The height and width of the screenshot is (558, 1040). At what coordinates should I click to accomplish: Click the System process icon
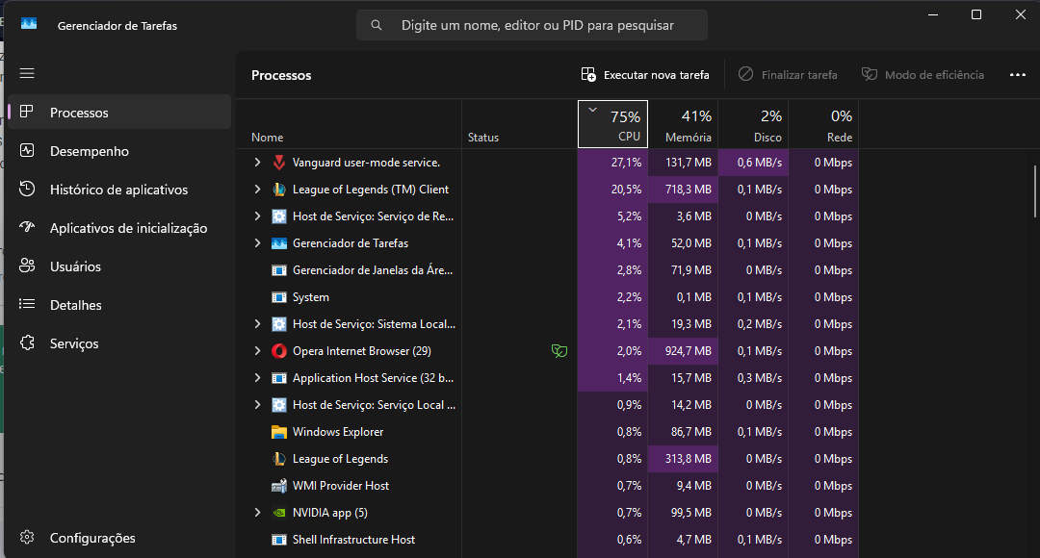tap(279, 297)
